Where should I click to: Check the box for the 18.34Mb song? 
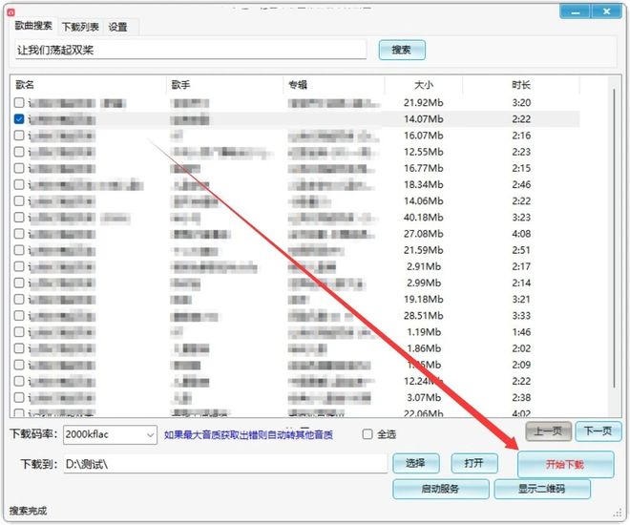[19, 184]
